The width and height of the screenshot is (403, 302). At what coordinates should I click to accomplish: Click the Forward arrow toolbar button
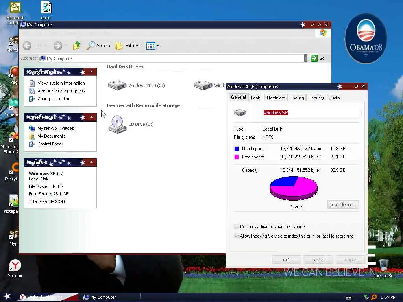[58, 46]
